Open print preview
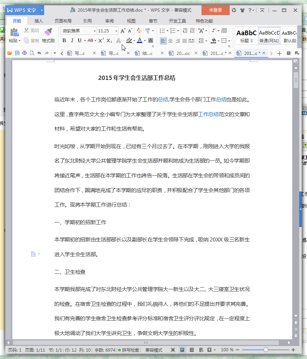The image size is (307, 359). coord(32,53)
